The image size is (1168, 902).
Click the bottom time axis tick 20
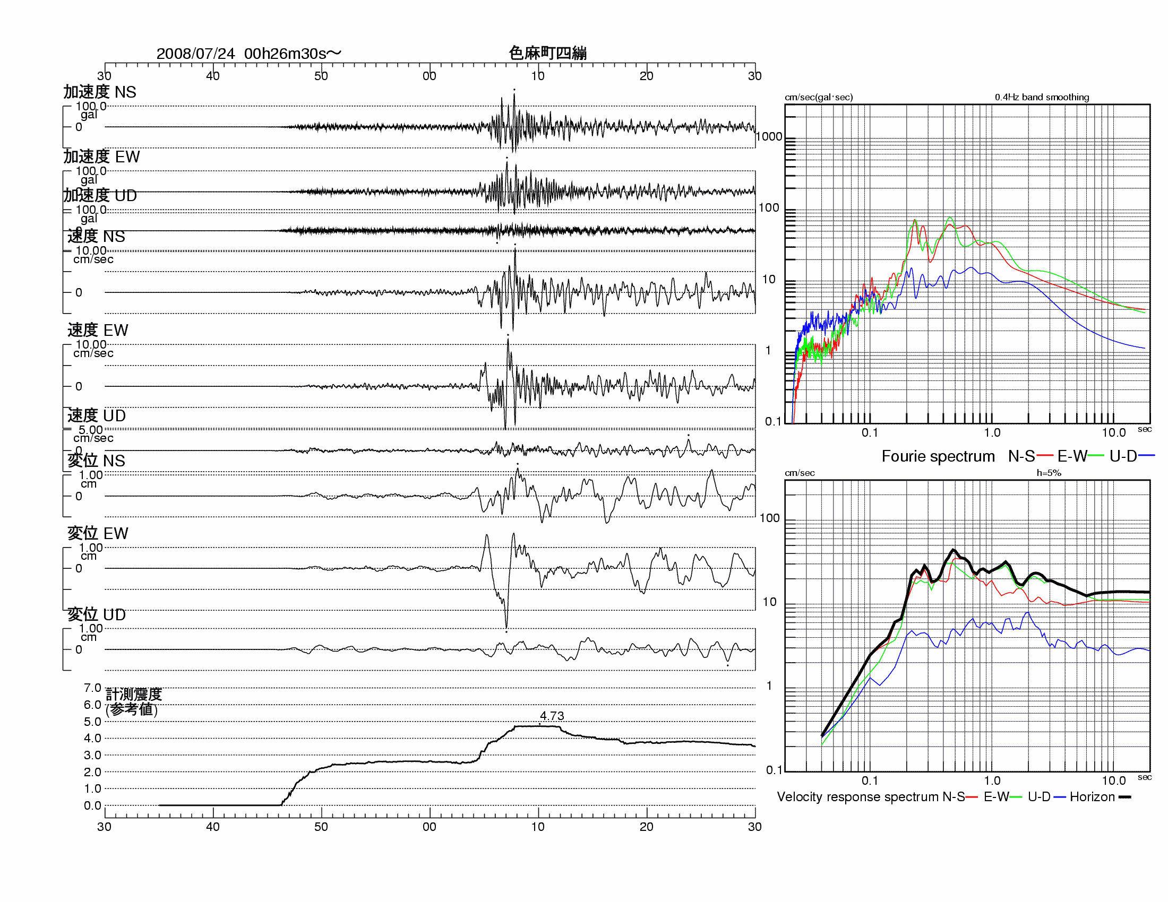pyautogui.click(x=647, y=827)
